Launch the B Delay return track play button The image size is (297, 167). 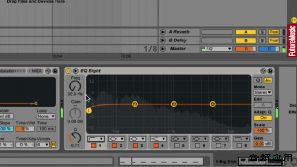point(163,40)
